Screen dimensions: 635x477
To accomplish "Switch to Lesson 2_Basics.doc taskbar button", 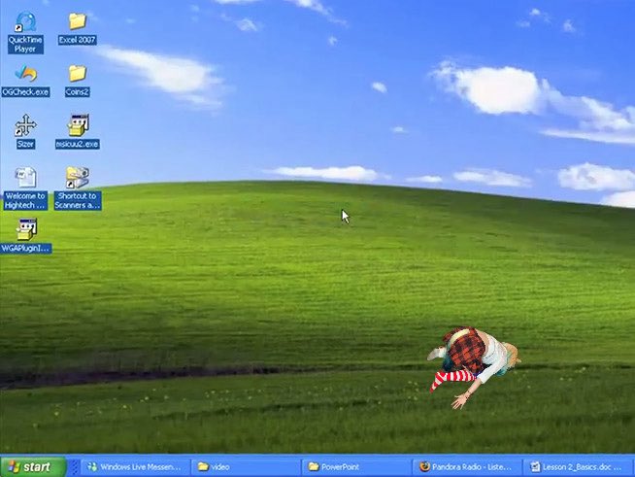I will (x=577, y=467).
